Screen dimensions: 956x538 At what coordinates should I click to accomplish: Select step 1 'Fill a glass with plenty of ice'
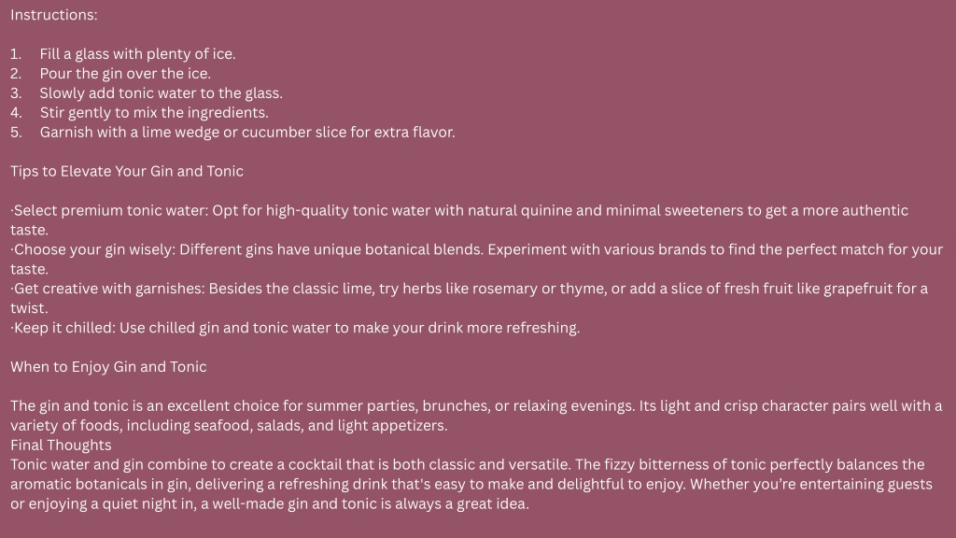(122, 54)
